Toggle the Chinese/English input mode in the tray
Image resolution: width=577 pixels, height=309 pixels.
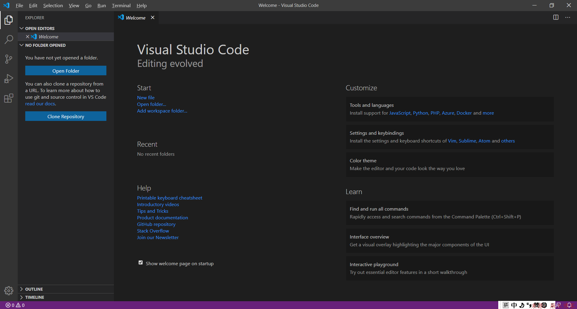[514, 305]
